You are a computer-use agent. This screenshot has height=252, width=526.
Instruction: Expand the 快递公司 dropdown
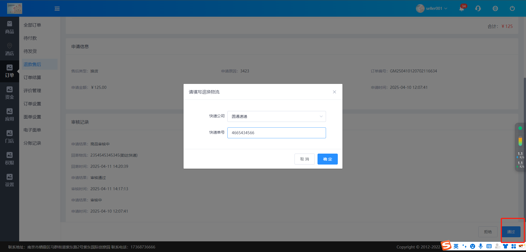(x=276, y=116)
